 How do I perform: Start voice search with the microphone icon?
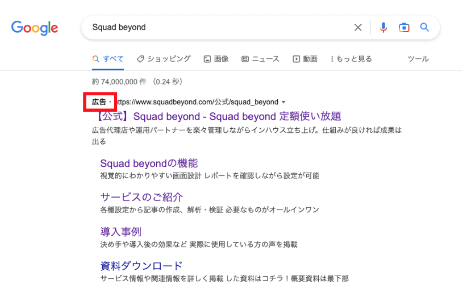383,28
